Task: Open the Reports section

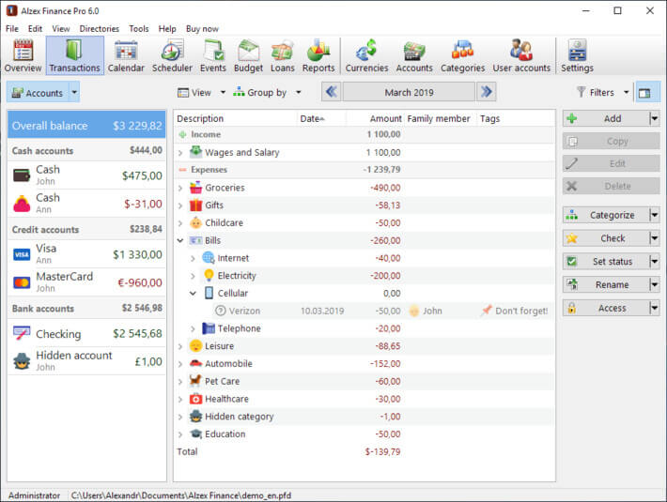Action: [x=318, y=55]
